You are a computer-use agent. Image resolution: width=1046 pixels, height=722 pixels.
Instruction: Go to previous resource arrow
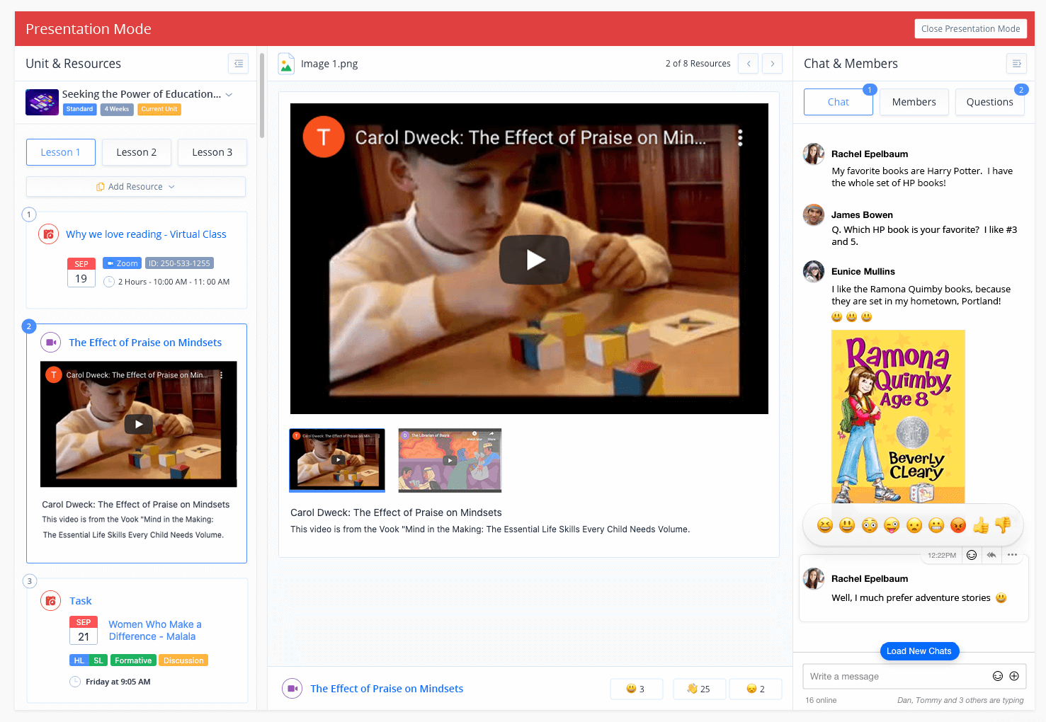(x=748, y=64)
